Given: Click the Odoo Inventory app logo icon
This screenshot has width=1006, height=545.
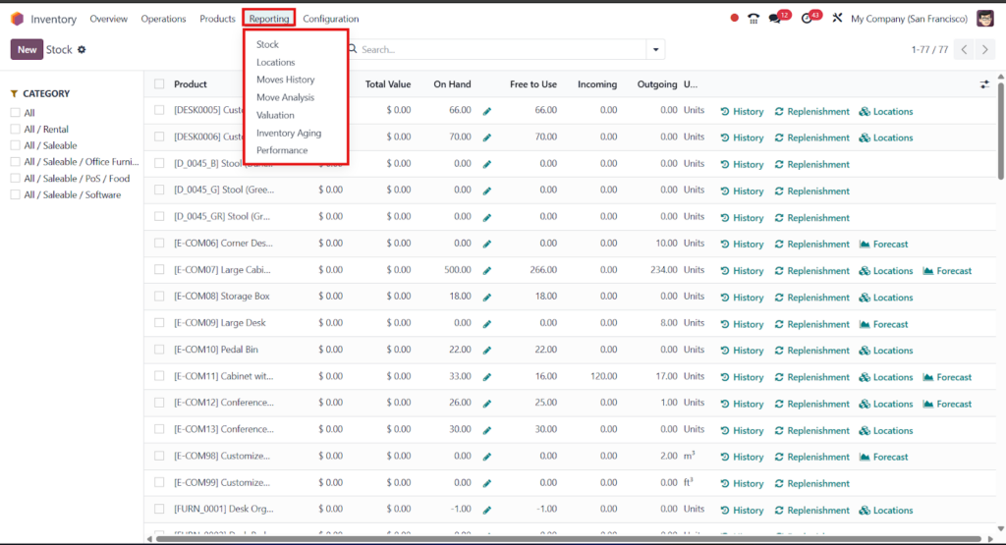Looking at the screenshot, I should (x=18, y=19).
